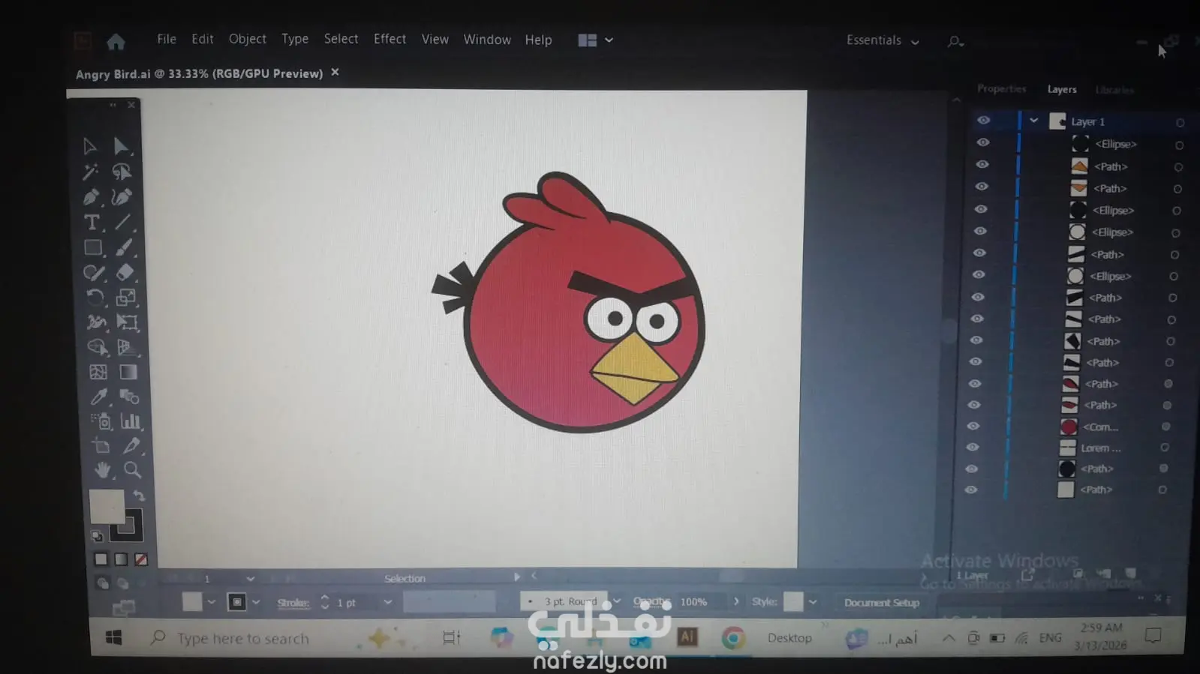Select the Shape Builder tool
This screenshot has width=1200, height=674.
[97, 347]
